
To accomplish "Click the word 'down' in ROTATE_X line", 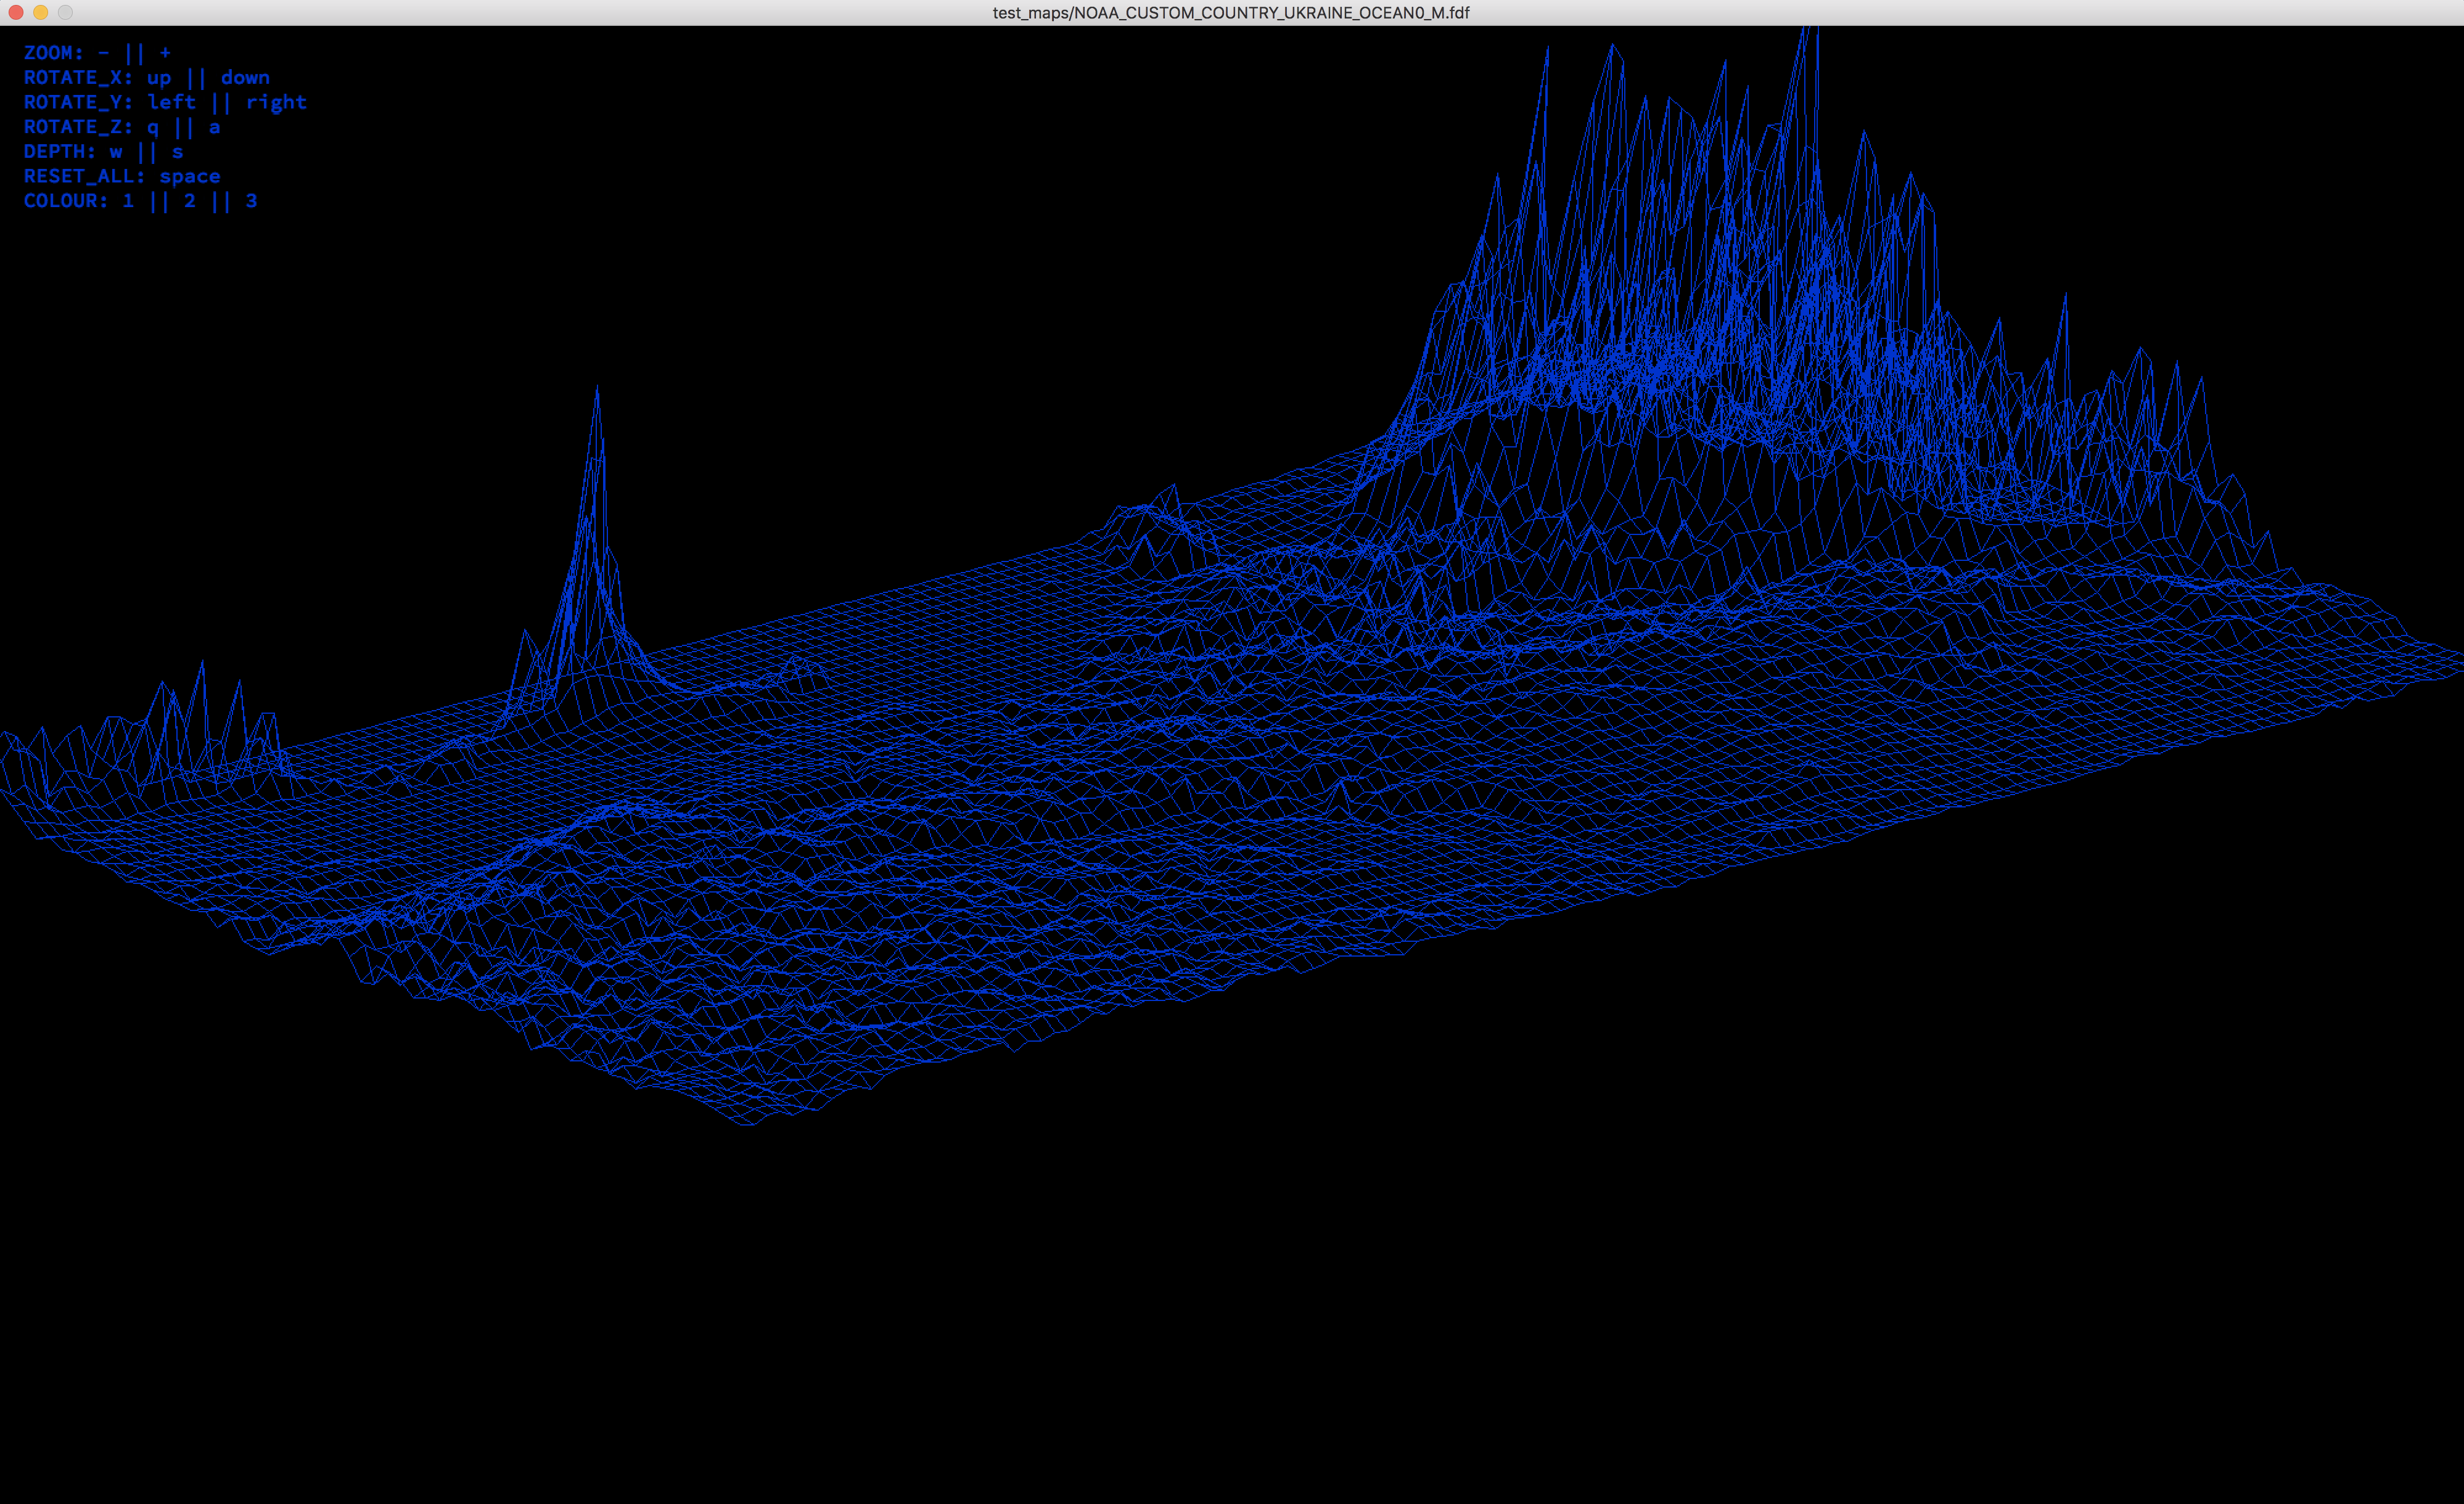I will [245, 78].
